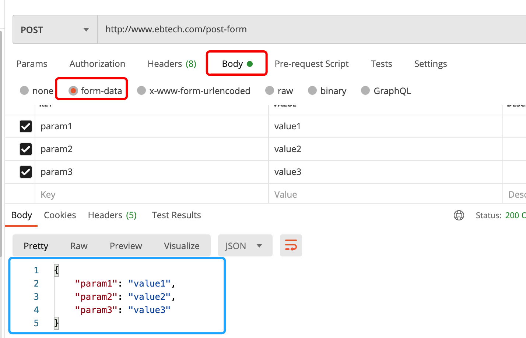Select the Pretty view button

point(36,246)
